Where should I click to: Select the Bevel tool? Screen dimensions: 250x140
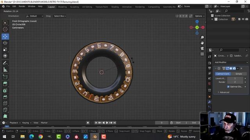[5, 97]
